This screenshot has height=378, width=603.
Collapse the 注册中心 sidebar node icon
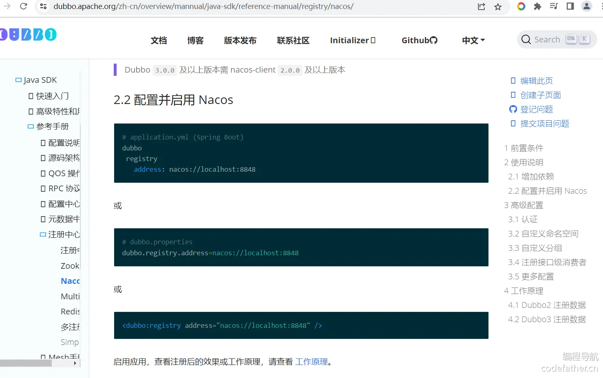[x=43, y=234]
